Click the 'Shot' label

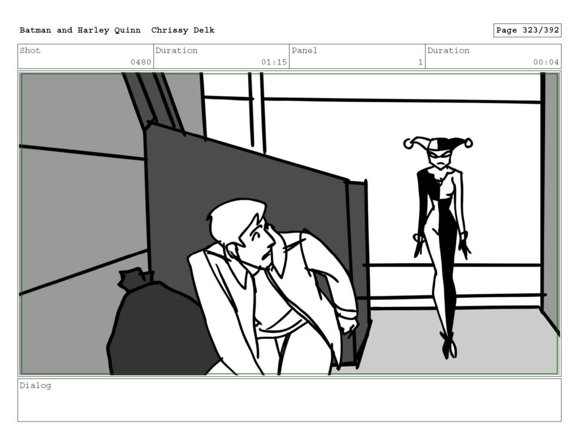pyautogui.click(x=30, y=50)
